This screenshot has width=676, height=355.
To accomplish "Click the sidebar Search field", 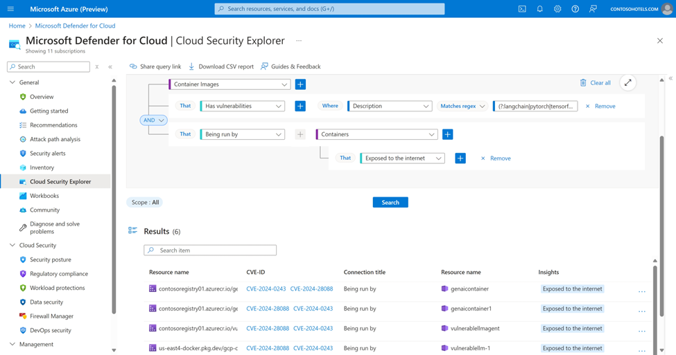I will pyautogui.click(x=49, y=66).
